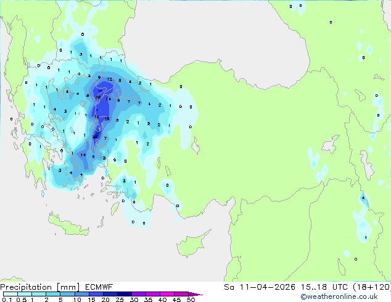Click the '[mm]' unit label
Viewport: 391px width, 302px height.
[68, 287]
